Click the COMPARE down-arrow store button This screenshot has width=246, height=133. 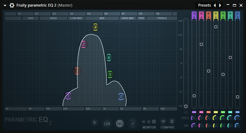coord(163,122)
